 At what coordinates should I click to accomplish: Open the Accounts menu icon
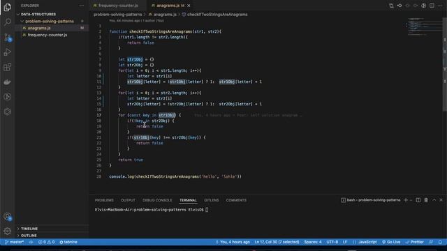[8, 217]
